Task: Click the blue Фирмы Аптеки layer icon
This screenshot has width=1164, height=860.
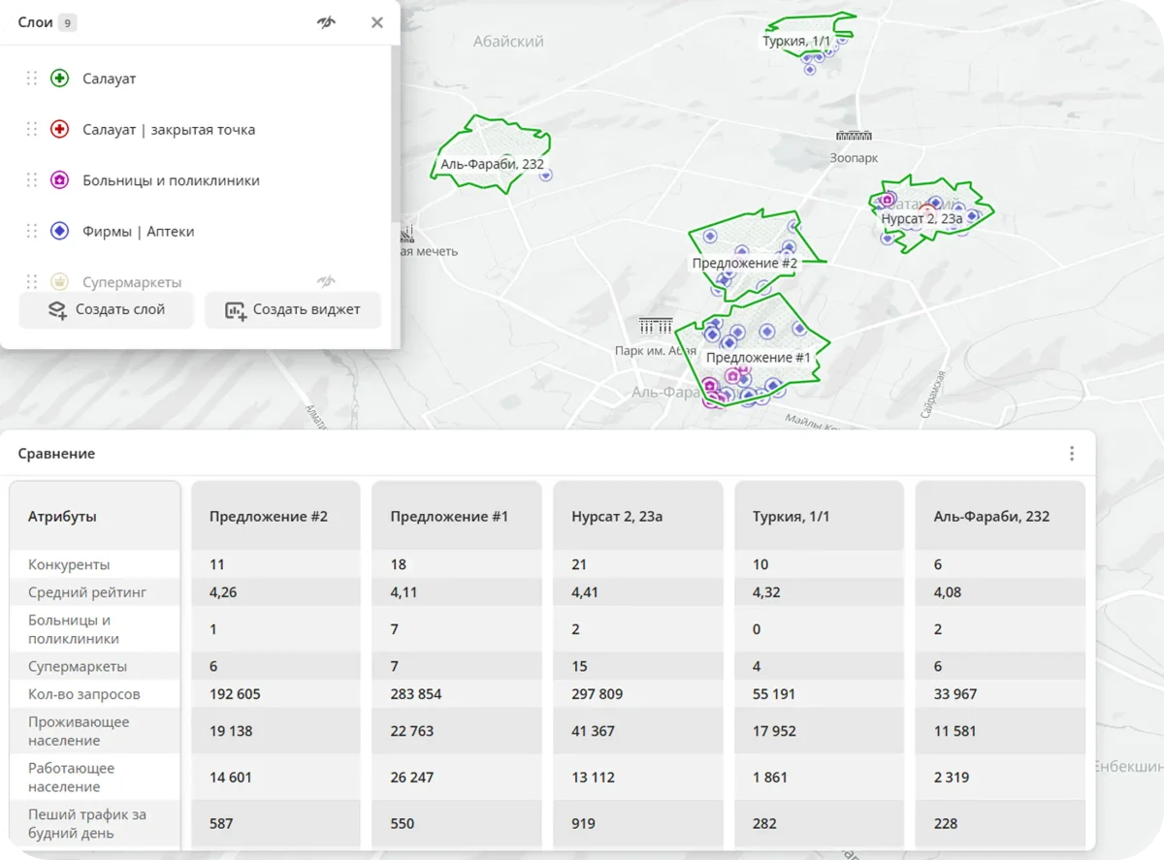Action: [59, 231]
